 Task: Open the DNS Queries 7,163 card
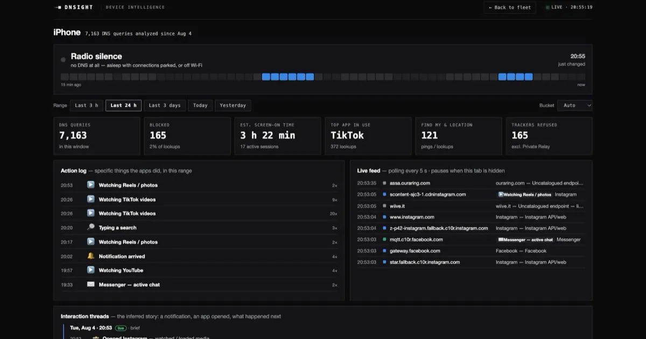point(97,136)
